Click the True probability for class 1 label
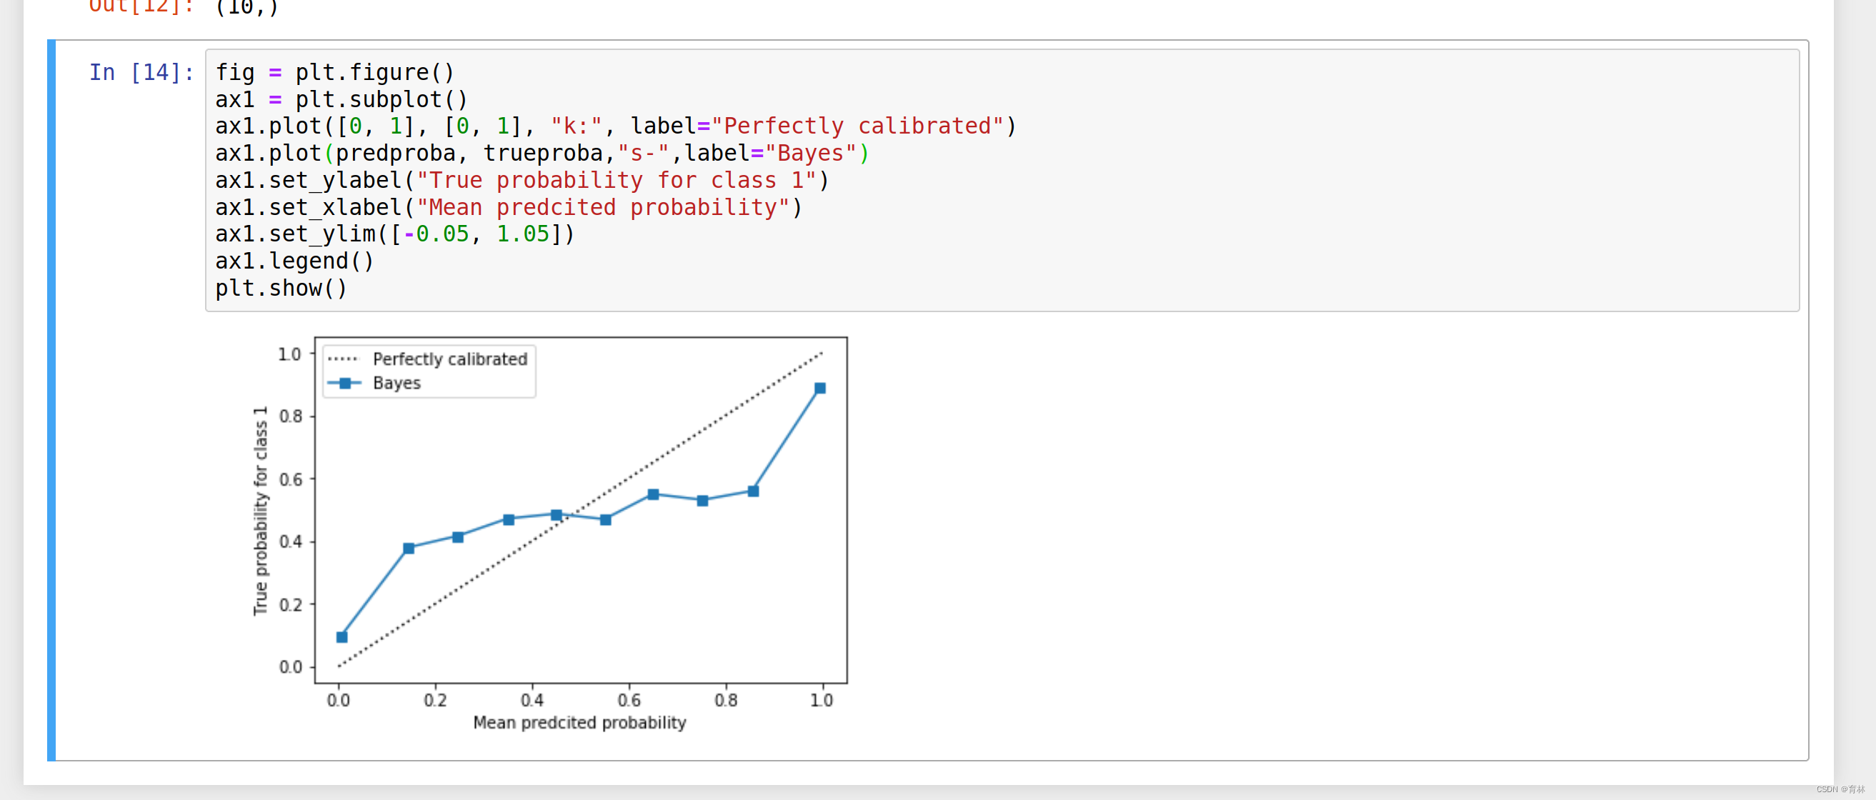Viewport: 1876px width, 800px height. (260, 510)
